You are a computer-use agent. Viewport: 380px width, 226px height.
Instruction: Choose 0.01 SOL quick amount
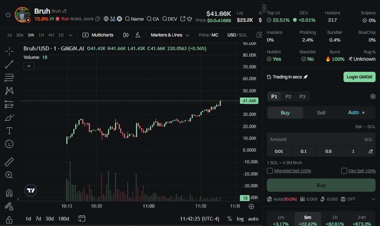click(279, 151)
